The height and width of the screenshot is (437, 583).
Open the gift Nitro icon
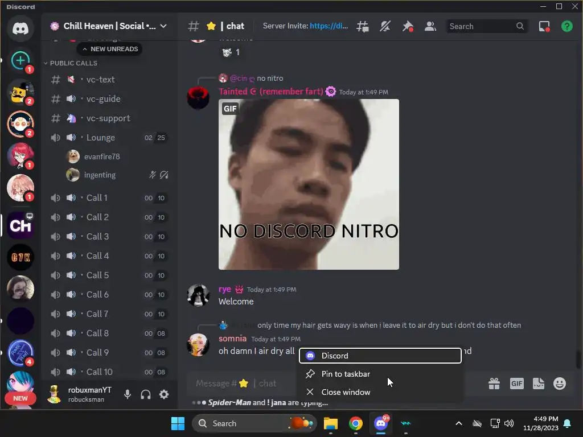[494, 384]
